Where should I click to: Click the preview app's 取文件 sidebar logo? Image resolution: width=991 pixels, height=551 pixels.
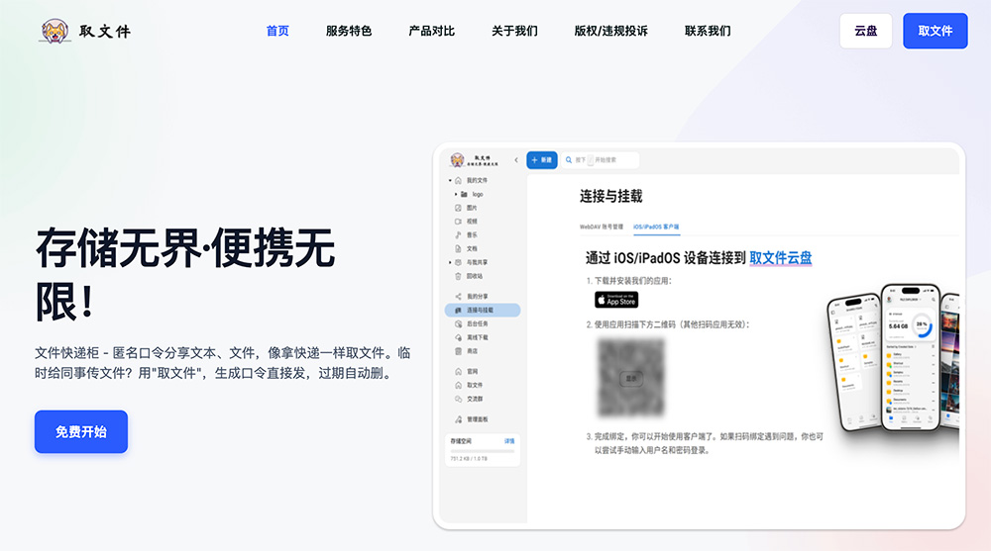474,160
